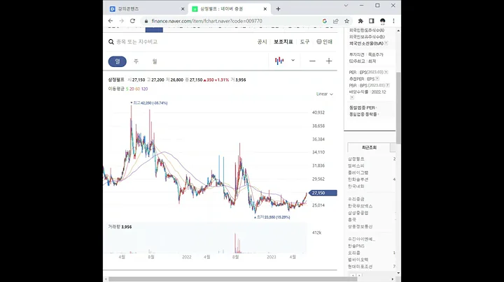The width and height of the screenshot is (504, 282).
Task: Open the 도구 menu
Action: 304,42
